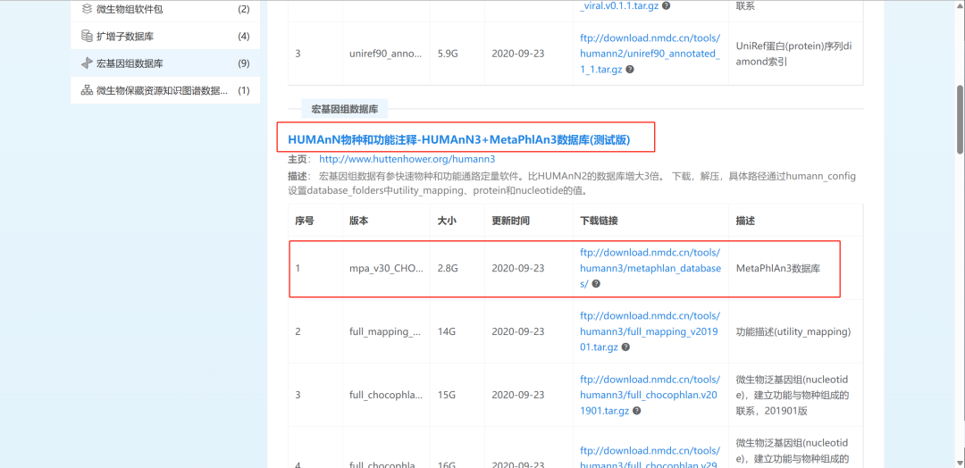Open 扩增子数据库 category in sidebar
Image resolution: width=965 pixels, height=468 pixels.
coord(165,37)
